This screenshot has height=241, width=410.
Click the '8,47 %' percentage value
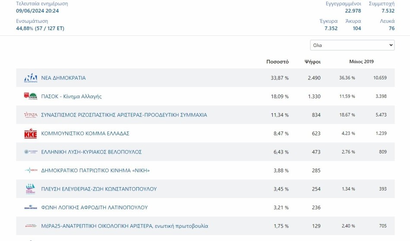(x=281, y=133)
